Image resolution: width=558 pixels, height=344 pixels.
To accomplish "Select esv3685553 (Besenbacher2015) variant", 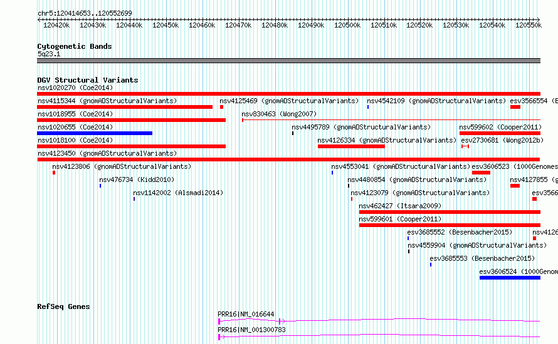I will 482,258.
